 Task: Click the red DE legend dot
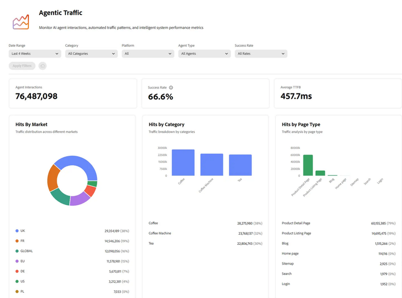[17, 271]
